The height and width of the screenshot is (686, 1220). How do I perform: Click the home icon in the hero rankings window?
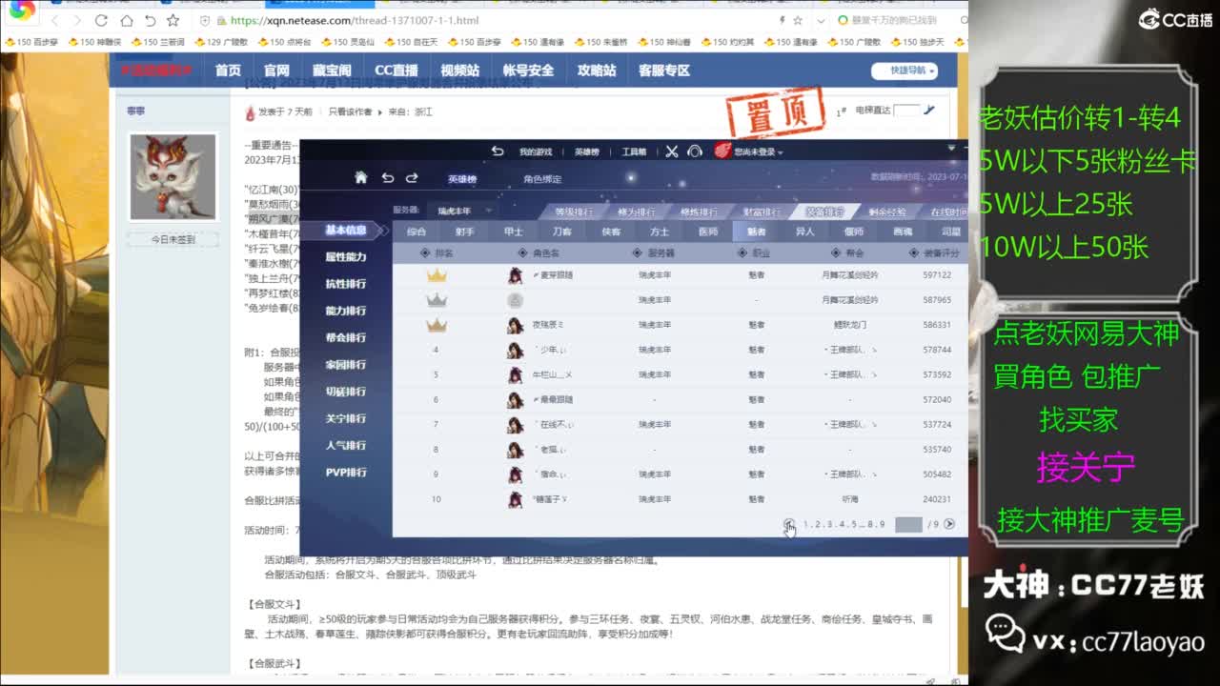(x=360, y=177)
